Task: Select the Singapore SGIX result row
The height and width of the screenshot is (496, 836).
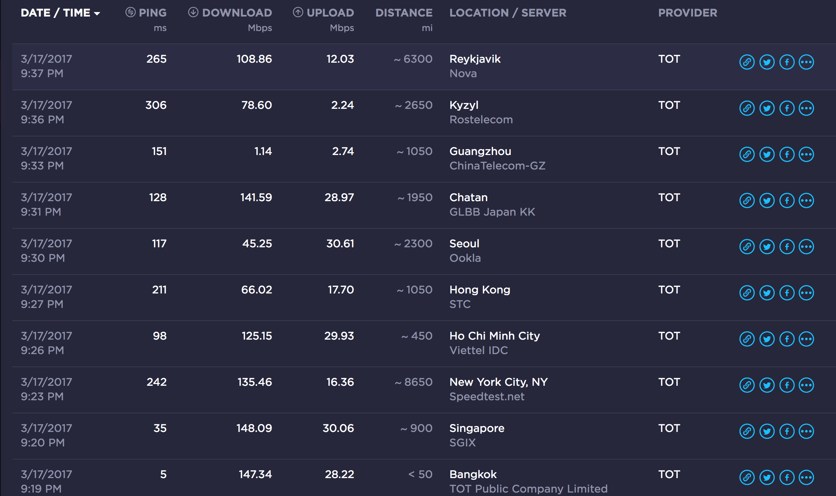Action: tap(424, 436)
